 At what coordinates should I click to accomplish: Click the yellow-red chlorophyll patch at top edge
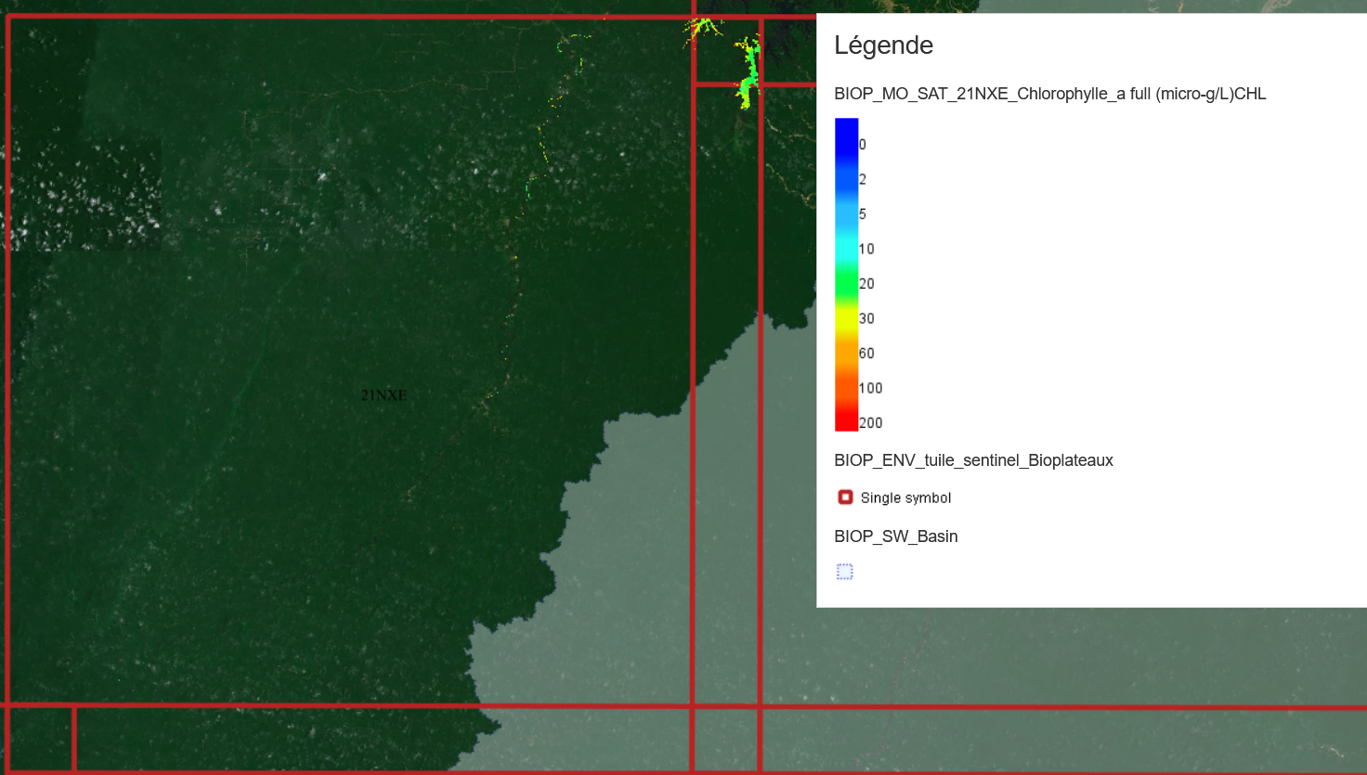point(703,28)
